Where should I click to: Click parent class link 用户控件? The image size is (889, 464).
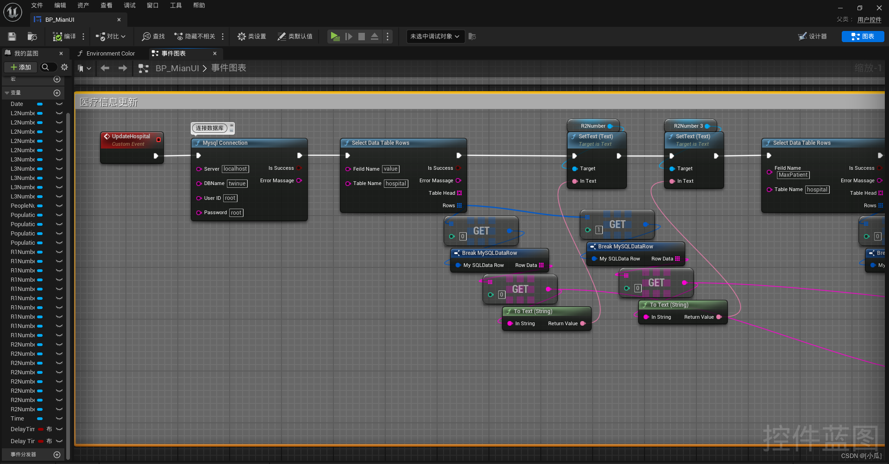869,19
